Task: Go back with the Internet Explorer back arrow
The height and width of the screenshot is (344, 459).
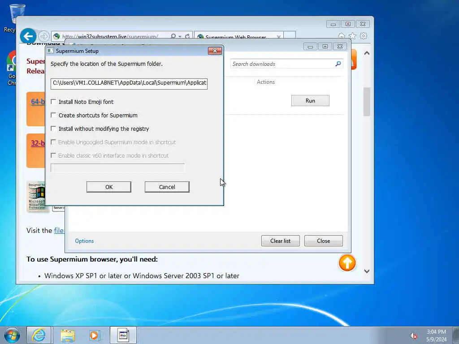Action: point(28,36)
